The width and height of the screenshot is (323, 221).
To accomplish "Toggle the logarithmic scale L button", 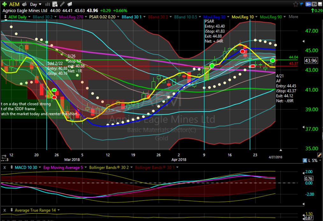I will (309, 160).
